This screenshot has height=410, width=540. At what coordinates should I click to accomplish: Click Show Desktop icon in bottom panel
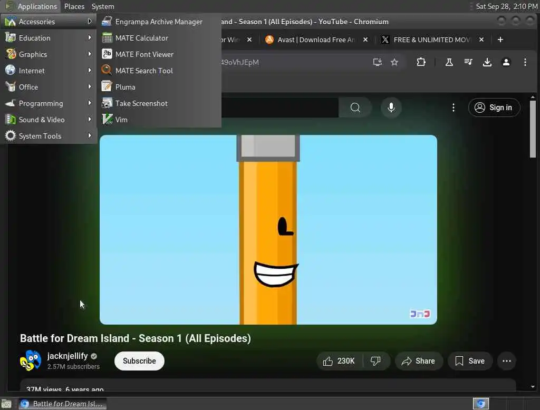[6, 404]
